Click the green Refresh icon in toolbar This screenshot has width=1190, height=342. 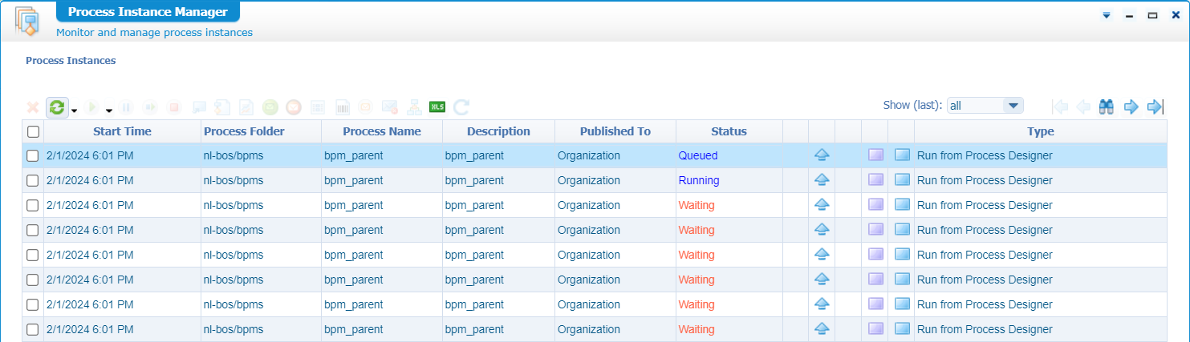pyautogui.click(x=57, y=107)
